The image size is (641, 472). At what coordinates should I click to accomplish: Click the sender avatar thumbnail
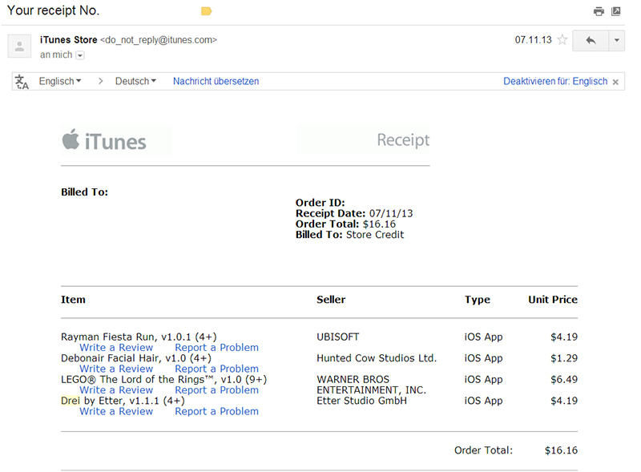coord(19,46)
